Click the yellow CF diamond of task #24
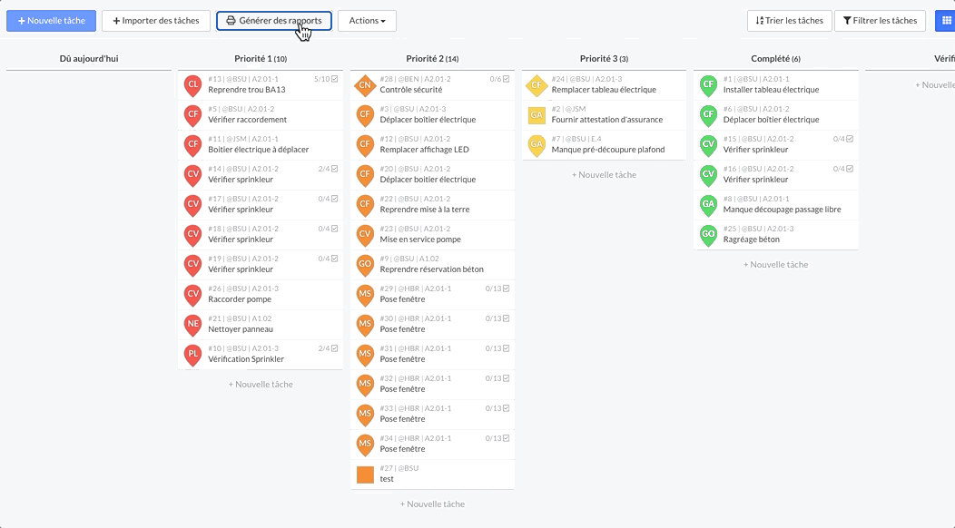The width and height of the screenshot is (955, 528). coord(537,85)
